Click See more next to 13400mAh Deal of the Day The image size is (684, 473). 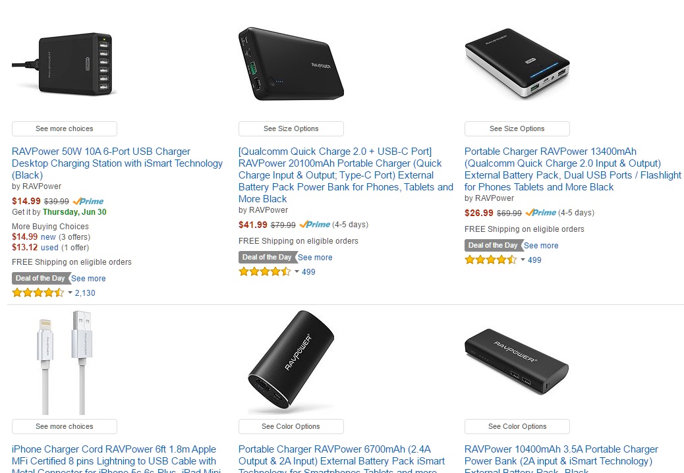[541, 246]
